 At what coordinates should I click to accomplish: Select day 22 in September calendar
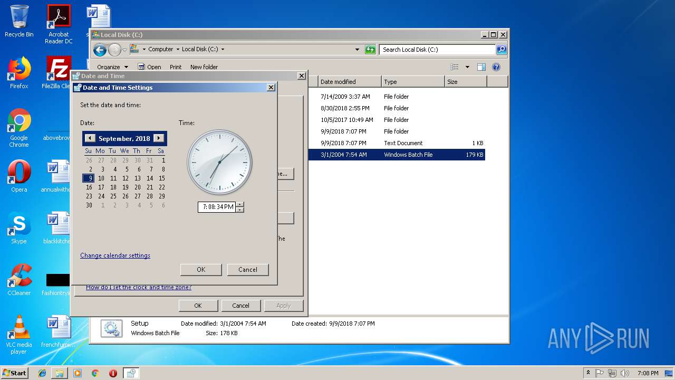162,187
